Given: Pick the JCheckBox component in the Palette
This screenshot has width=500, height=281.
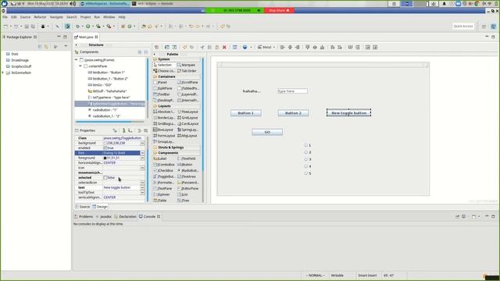Looking at the screenshot, I should click(x=164, y=171).
